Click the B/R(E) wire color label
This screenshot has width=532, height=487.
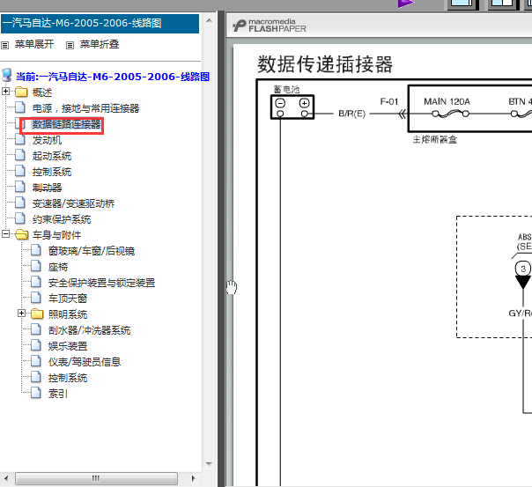(351, 114)
